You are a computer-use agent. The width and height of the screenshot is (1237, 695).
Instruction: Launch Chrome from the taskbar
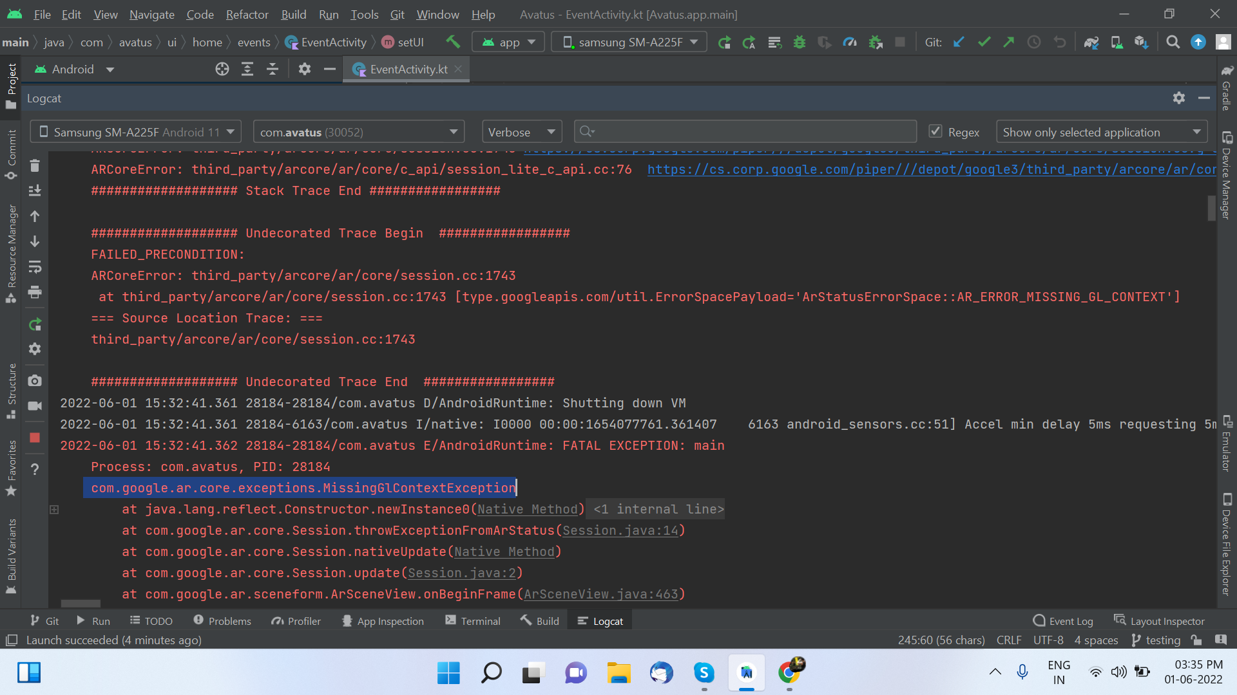pyautogui.click(x=790, y=672)
